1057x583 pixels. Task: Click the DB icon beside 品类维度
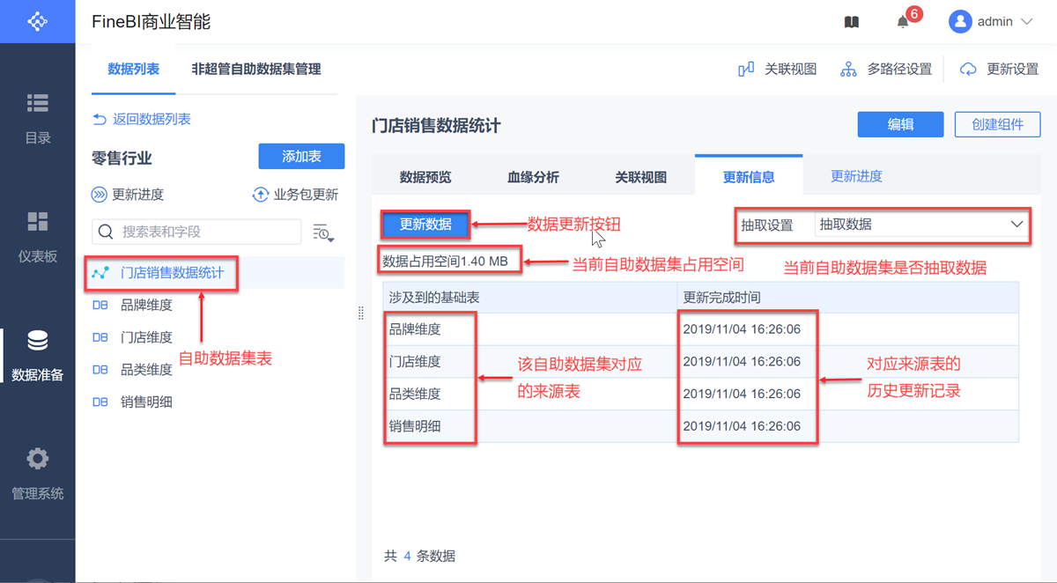point(100,370)
